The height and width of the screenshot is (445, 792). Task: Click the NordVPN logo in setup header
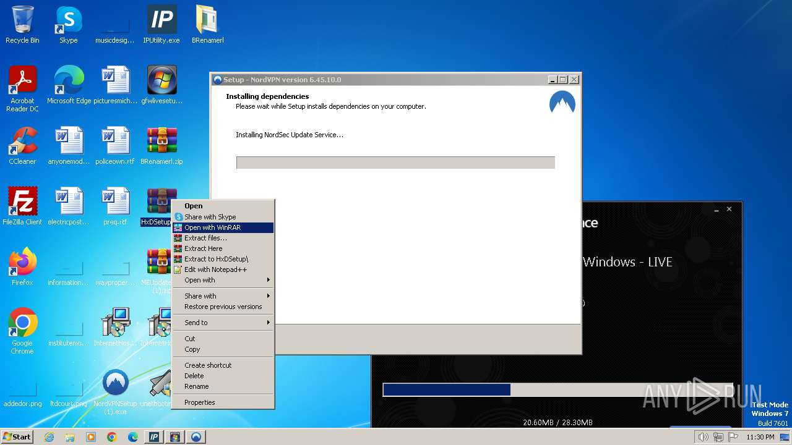point(562,103)
